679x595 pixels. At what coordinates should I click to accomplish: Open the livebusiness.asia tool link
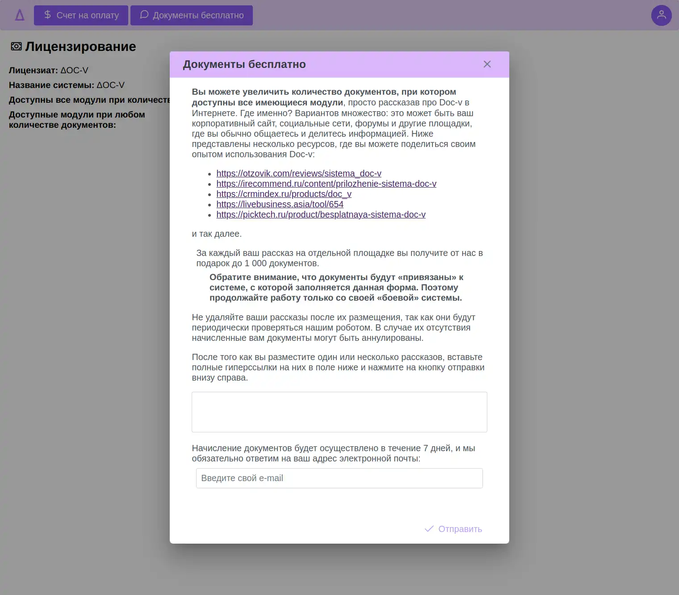pos(280,204)
